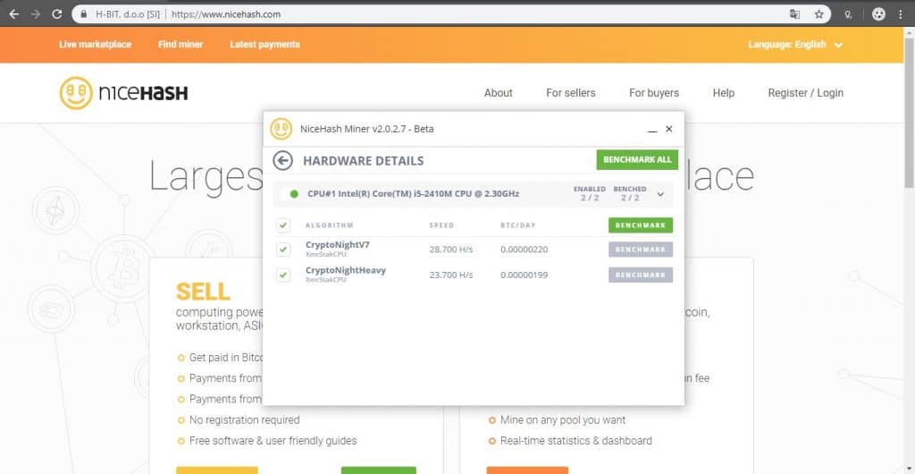Viewport: 915px width, 474px height.
Task: Go back from Hardware Details with arrow icon
Action: 283,160
